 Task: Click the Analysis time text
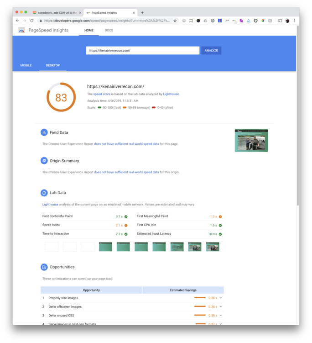[x=113, y=100]
